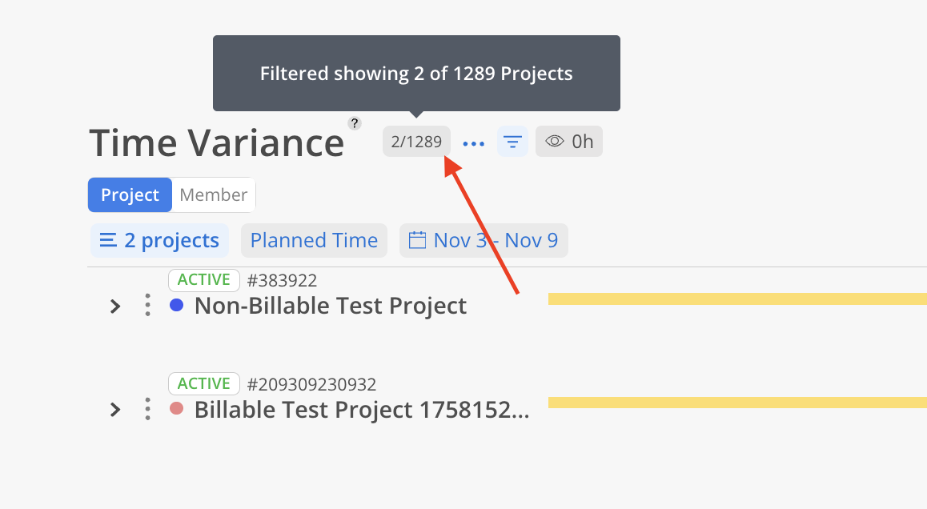
Task: Click the calendar icon in date range
Action: click(417, 240)
